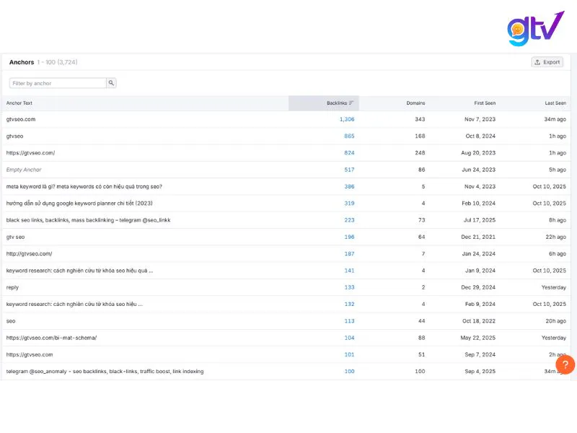The width and height of the screenshot is (577, 433).
Task: Select the meta keyword là gì anchor text
Action: (x=84, y=187)
